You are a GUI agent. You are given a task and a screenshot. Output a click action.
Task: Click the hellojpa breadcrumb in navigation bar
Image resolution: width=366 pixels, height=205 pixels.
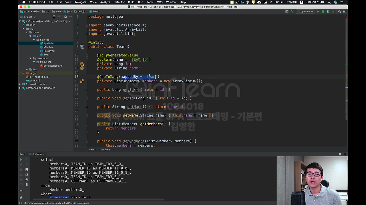pyautogui.click(x=80, y=12)
